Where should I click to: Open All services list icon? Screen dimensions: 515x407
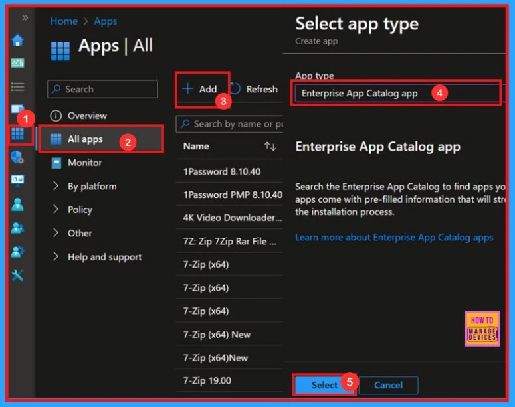17,87
